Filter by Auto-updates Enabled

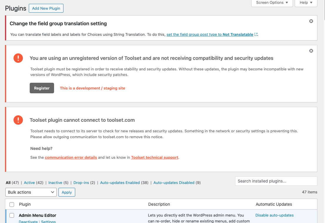point(120,183)
